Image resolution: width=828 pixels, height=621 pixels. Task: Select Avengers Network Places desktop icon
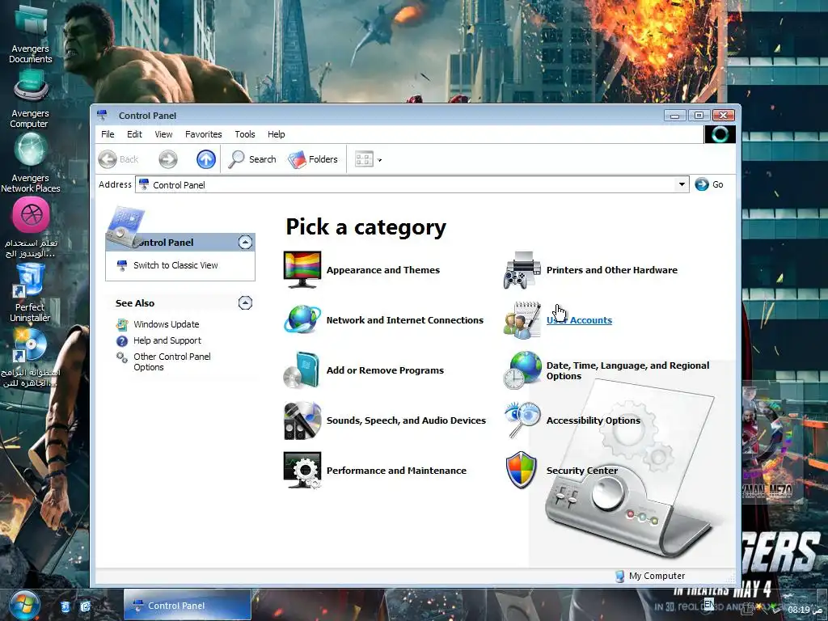[x=30, y=163]
